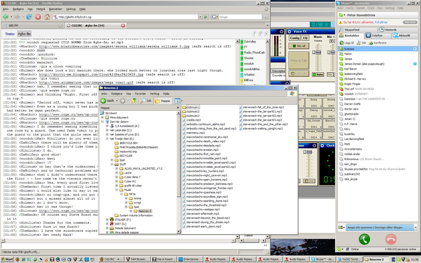Select the #gbs-fm channel tab
The image size is (421, 263).
click(24, 34)
